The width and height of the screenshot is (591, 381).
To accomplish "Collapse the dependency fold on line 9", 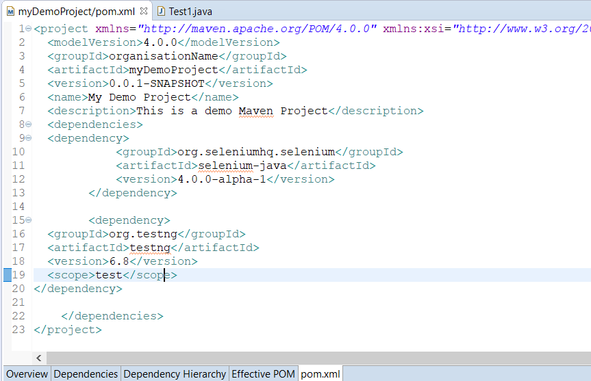I will [x=28, y=138].
